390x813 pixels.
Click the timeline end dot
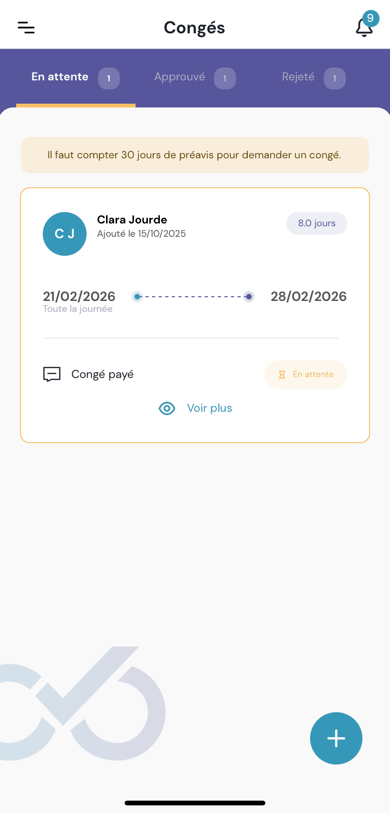249,297
